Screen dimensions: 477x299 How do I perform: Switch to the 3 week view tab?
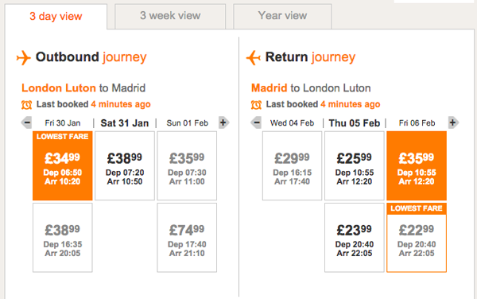pos(170,16)
